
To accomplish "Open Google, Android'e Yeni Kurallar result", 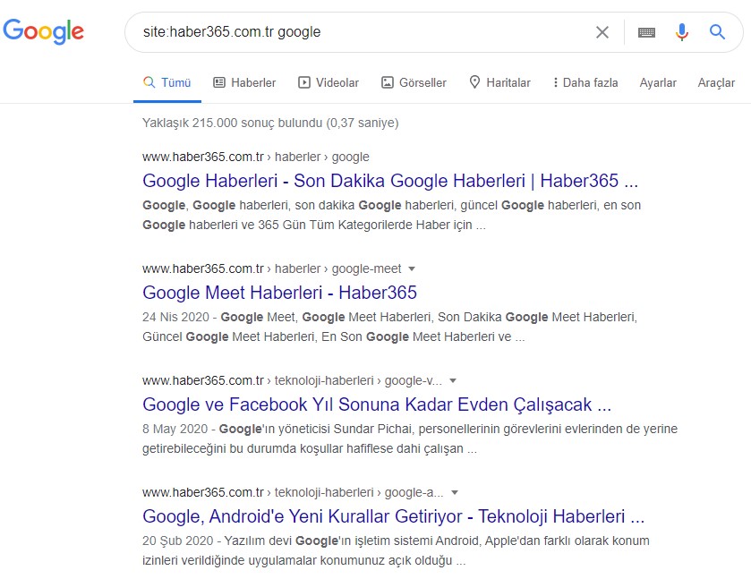I will pos(393,516).
